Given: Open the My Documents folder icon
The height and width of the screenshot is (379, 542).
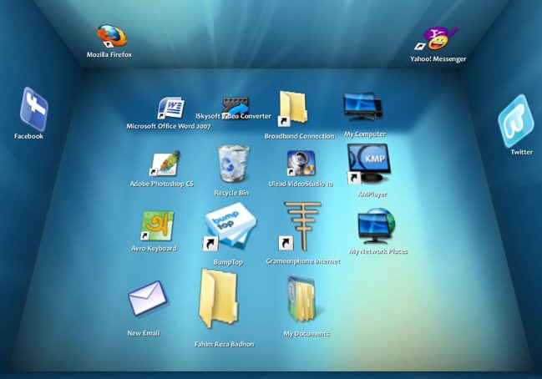Looking at the screenshot, I should coord(301,299).
